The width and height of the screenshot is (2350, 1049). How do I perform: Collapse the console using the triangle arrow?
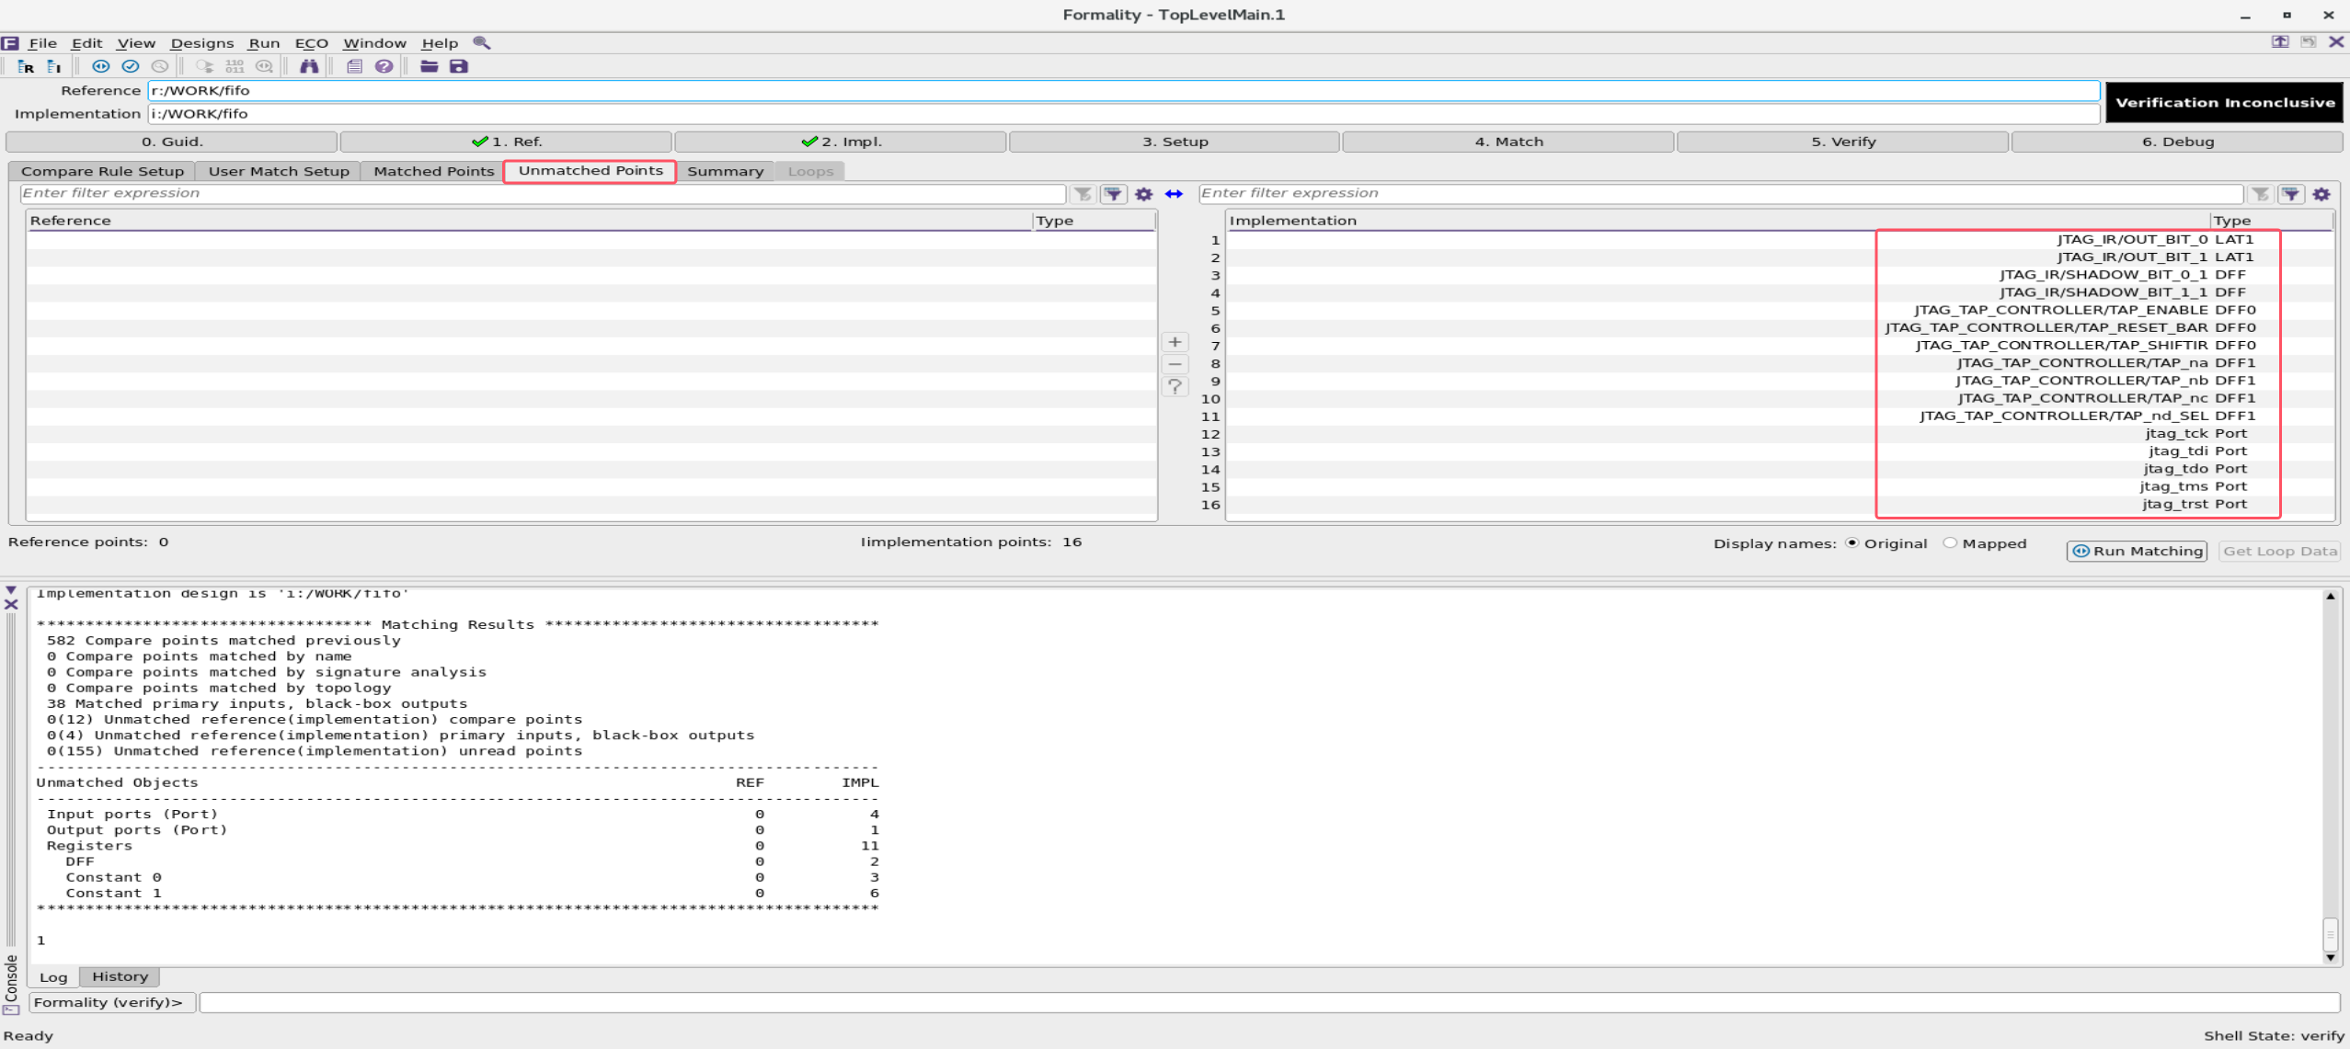coord(10,591)
